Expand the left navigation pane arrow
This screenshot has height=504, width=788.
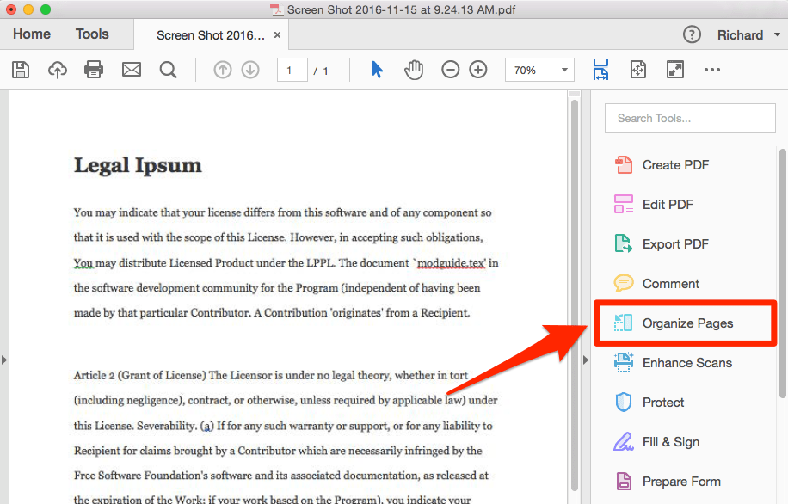[4, 360]
